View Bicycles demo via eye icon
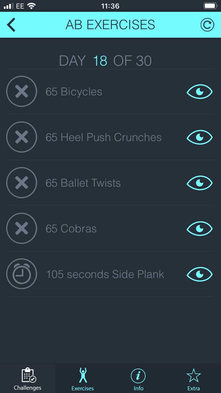 point(199,92)
